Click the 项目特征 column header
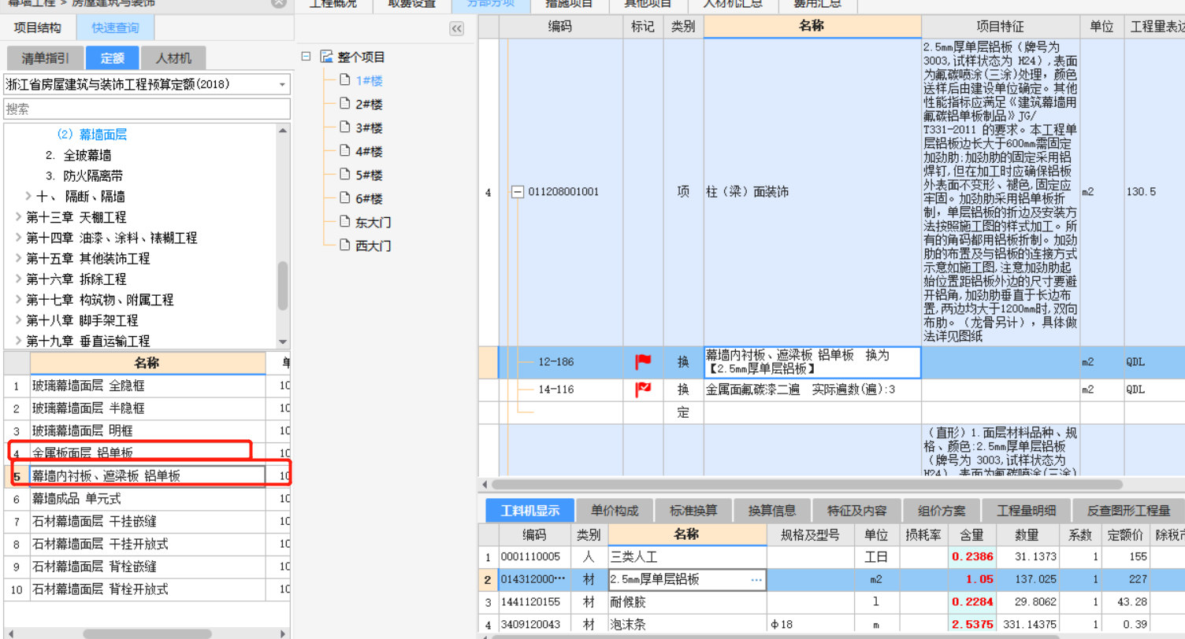The image size is (1185, 639). (x=1000, y=26)
